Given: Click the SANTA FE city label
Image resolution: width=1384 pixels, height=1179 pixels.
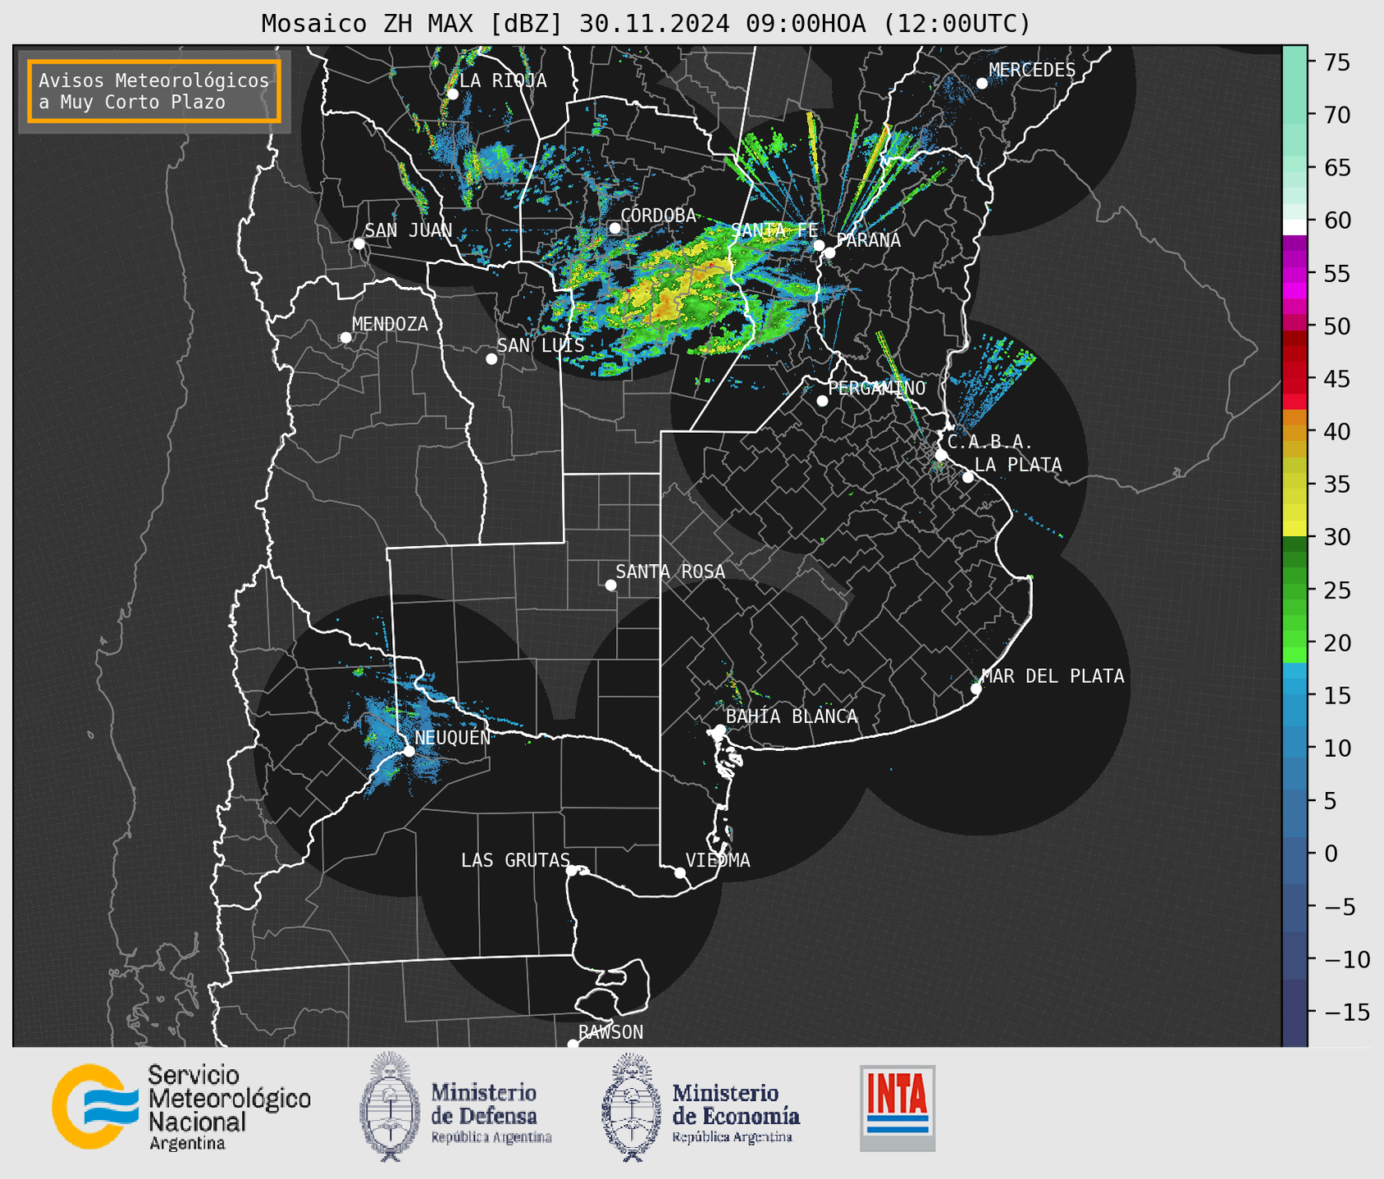Looking at the screenshot, I should [x=774, y=230].
